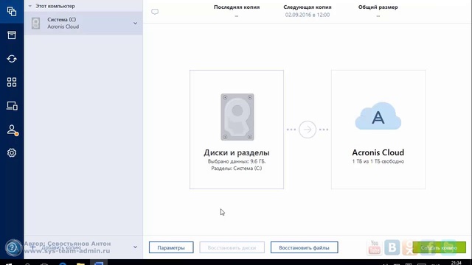
Task: Click the Создать копию button
Action: [439, 247]
